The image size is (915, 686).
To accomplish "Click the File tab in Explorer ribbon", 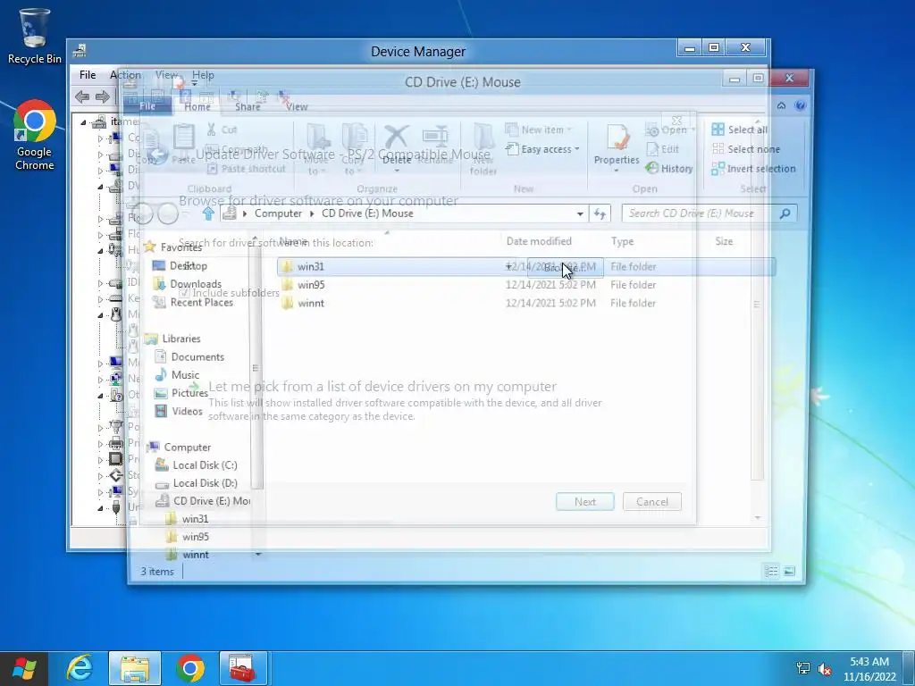I will (x=147, y=106).
